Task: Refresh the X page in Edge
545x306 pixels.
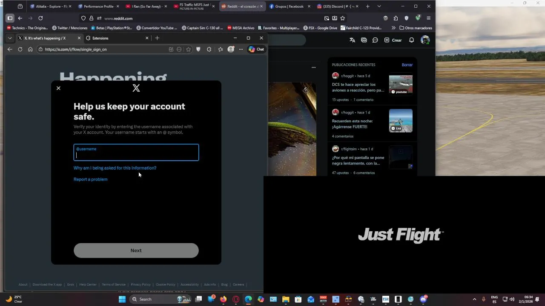Action: coord(20,49)
